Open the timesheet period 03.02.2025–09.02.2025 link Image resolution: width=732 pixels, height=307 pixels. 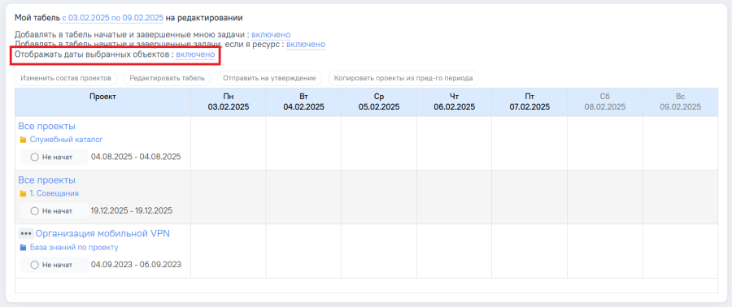point(112,18)
